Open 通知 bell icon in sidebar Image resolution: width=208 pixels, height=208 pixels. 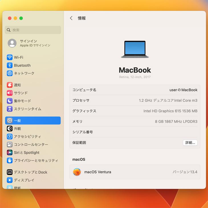10,85
